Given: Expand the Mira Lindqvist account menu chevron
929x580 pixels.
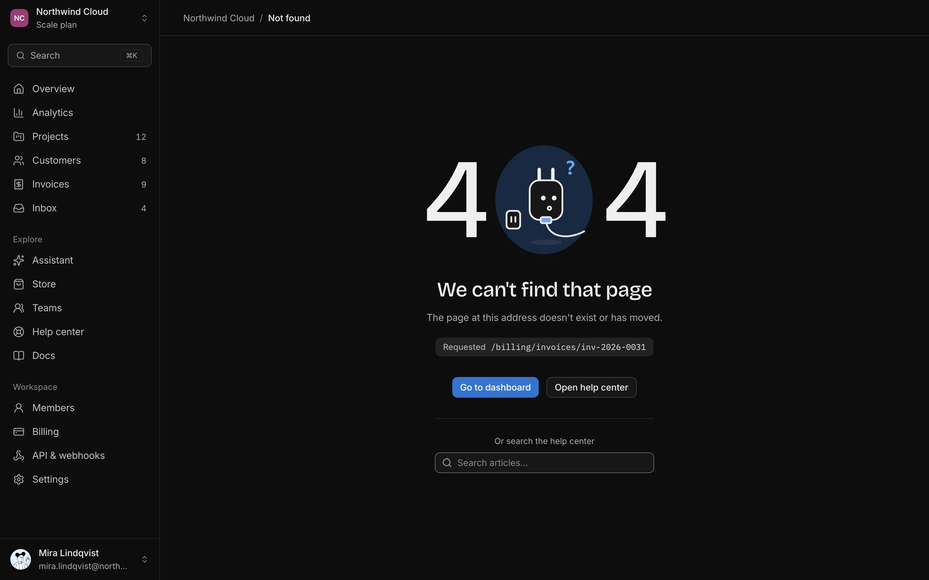Looking at the screenshot, I should point(144,559).
